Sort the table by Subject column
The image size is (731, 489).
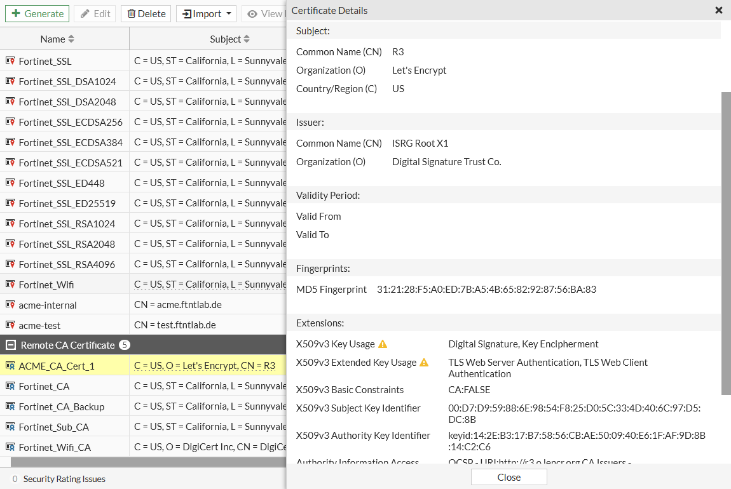pyautogui.click(x=247, y=39)
